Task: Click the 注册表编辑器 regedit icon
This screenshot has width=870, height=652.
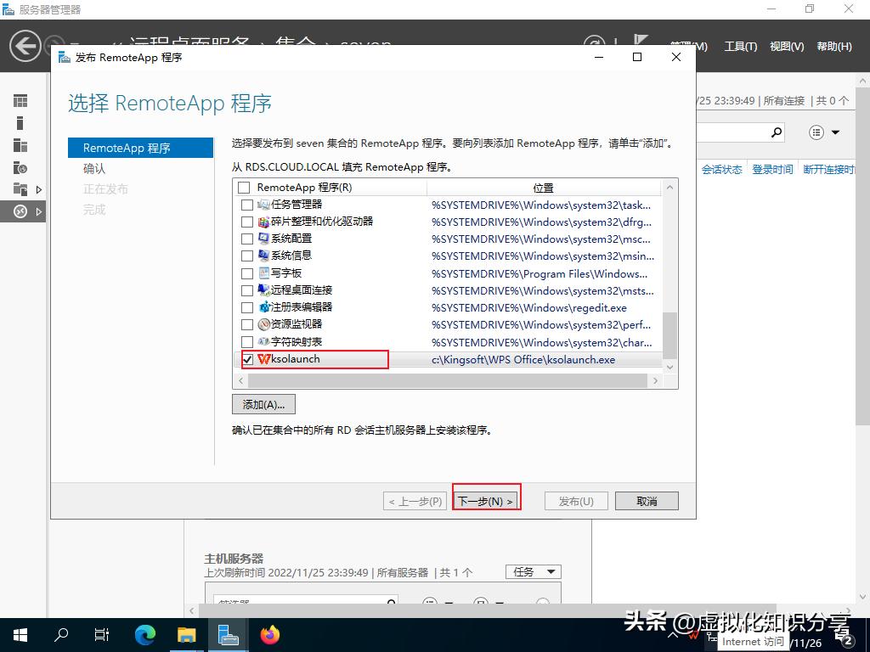Action: [264, 307]
